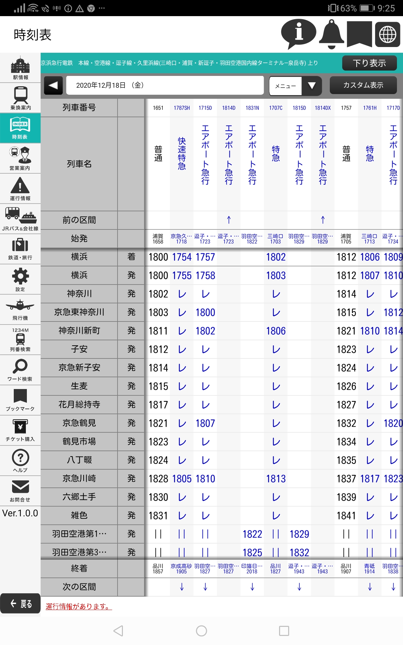Viewport: 403px width, 645px height.
Task: Tap the notification bell icon
Action: [331, 34]
